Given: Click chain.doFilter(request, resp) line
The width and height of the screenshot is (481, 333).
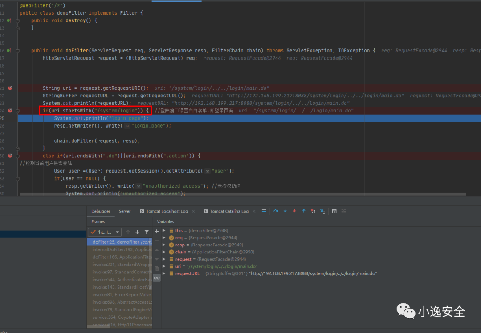Looking at the screenshot, I should click(x=97, y=141).
